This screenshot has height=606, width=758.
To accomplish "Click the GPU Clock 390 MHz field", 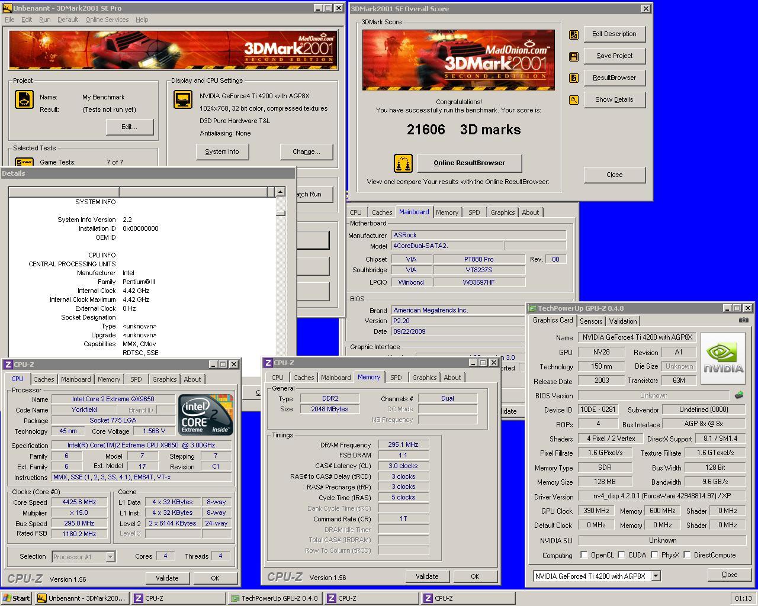I will click(598, 511).
